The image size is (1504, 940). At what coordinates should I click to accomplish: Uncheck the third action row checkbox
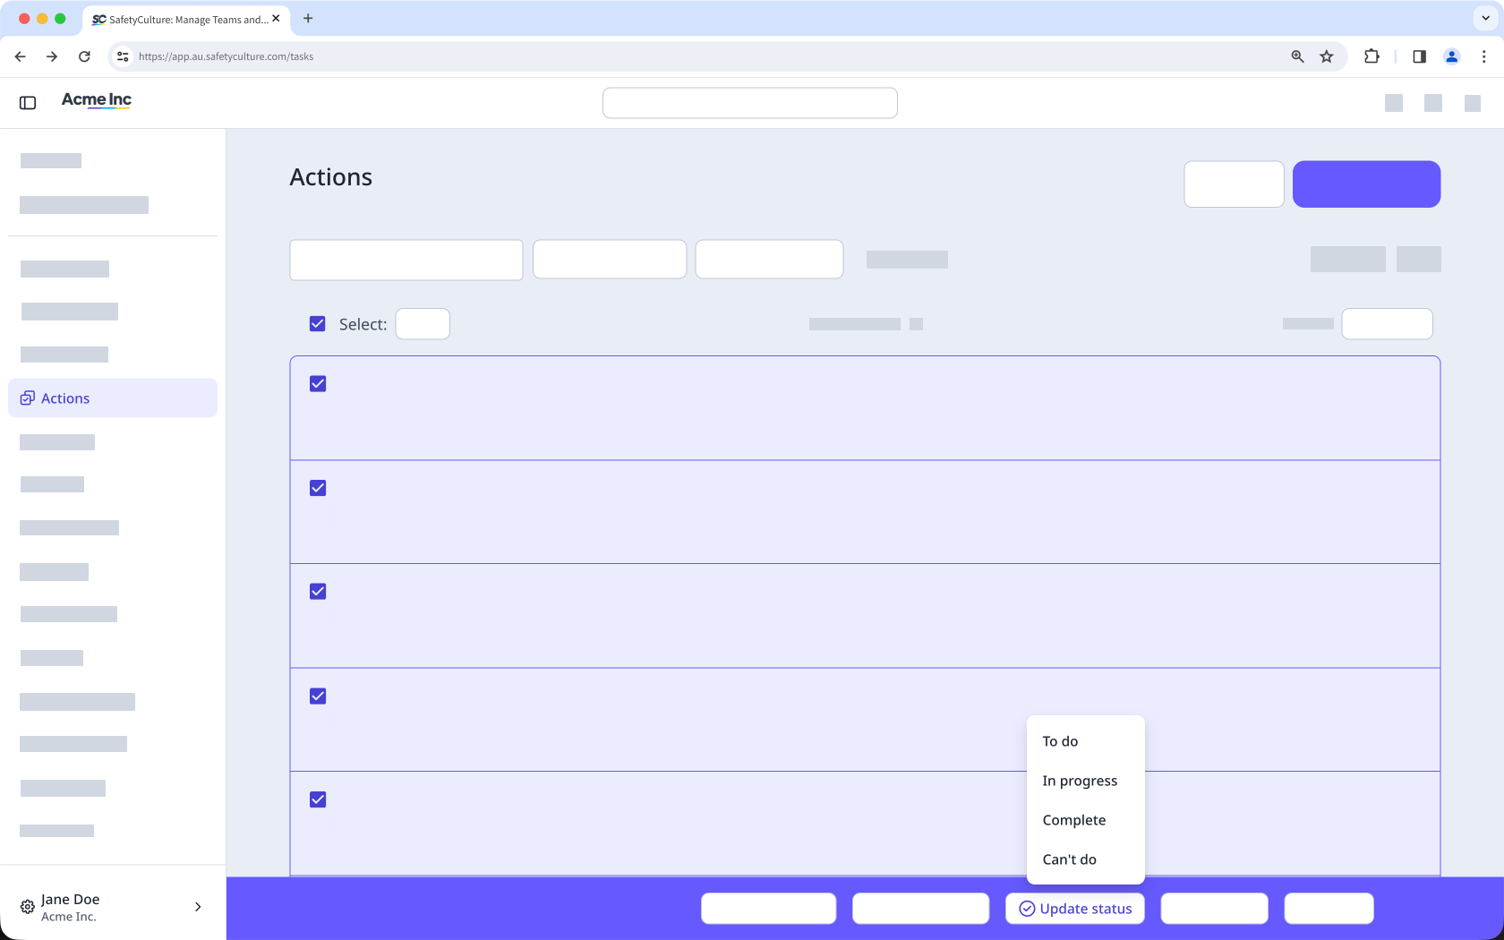pyautogui.click(x=318, y=592)
